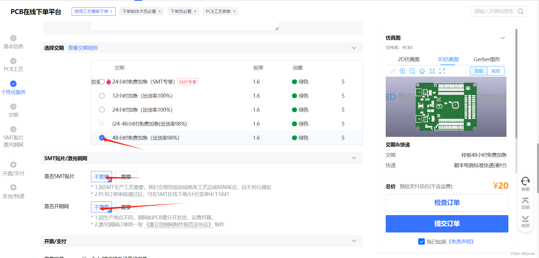
Task: Open 《嘉立创钢网制作规范及协议》 link
Action: (x=179, y=225)
